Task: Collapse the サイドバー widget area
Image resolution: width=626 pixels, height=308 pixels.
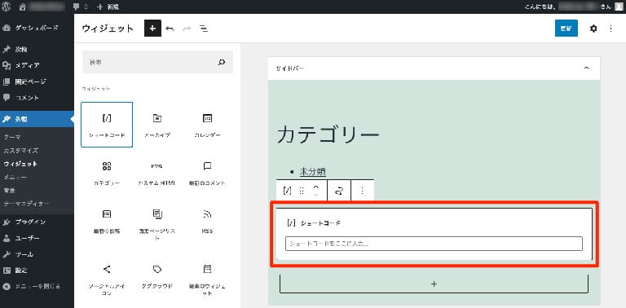Action: [587, 68]
